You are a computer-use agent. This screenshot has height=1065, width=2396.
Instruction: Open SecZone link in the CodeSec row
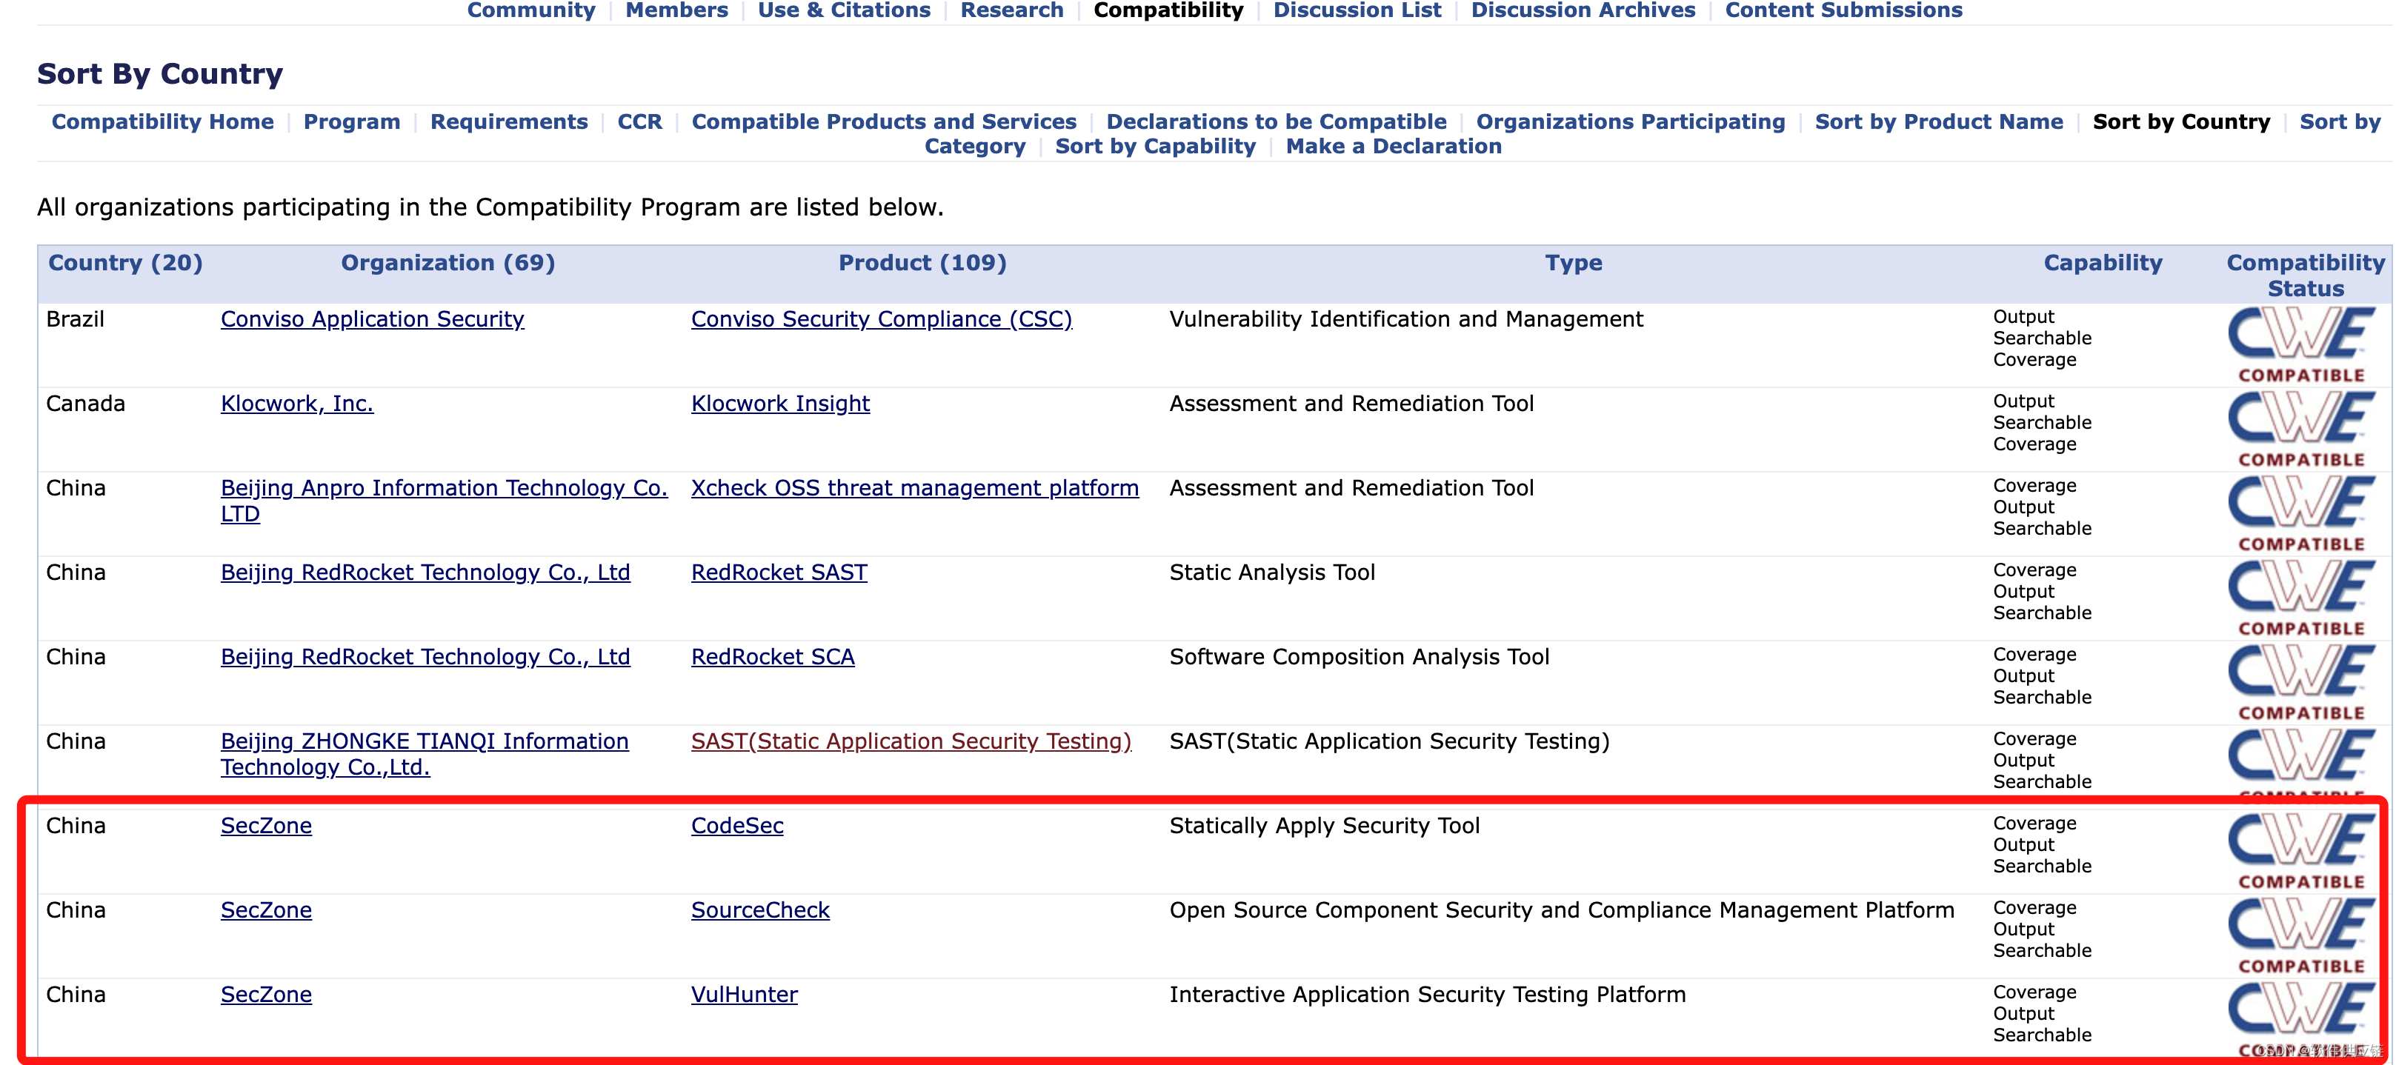(x=266, y=826)
